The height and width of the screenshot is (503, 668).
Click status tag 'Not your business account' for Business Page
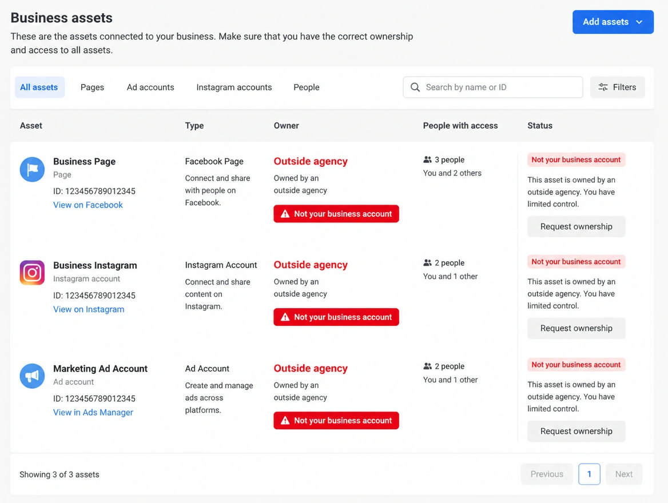click(576, 159)
